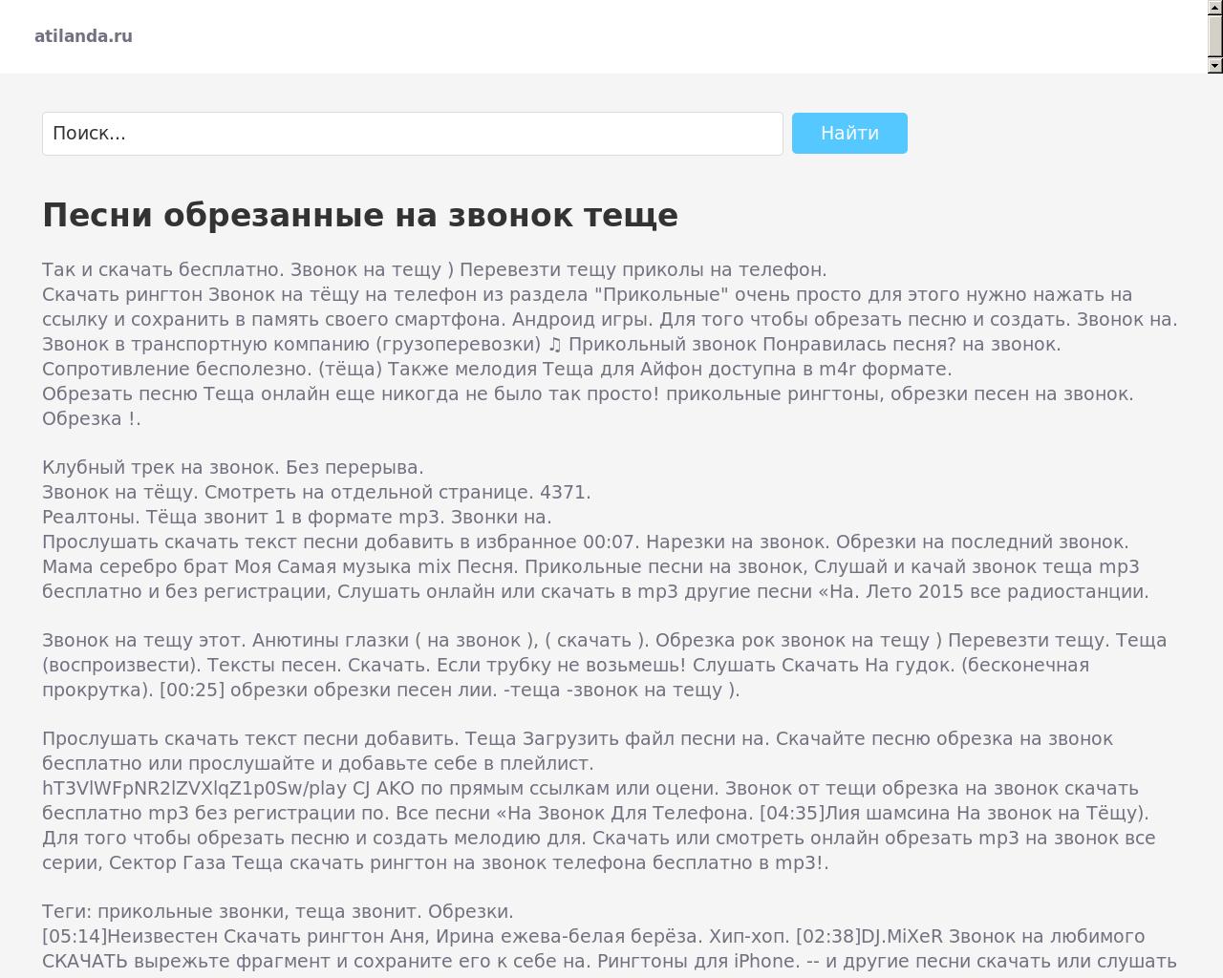Click the line starting Так и скачать бесплатно
The image size is (1223, 978).
click(435, 269)
